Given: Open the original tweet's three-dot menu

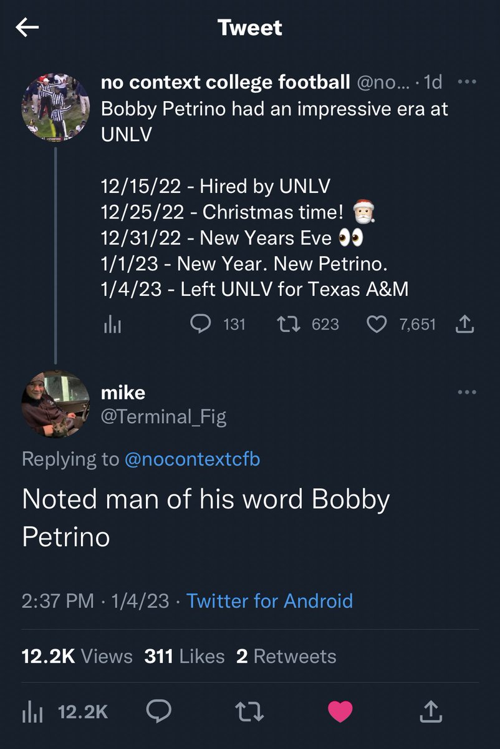Looking at the screenshot, I should point(466,82).
